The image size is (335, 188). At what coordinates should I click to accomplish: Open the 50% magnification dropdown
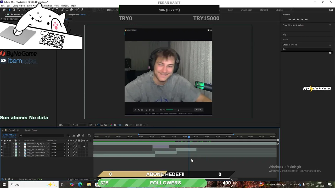click(64, 125)
